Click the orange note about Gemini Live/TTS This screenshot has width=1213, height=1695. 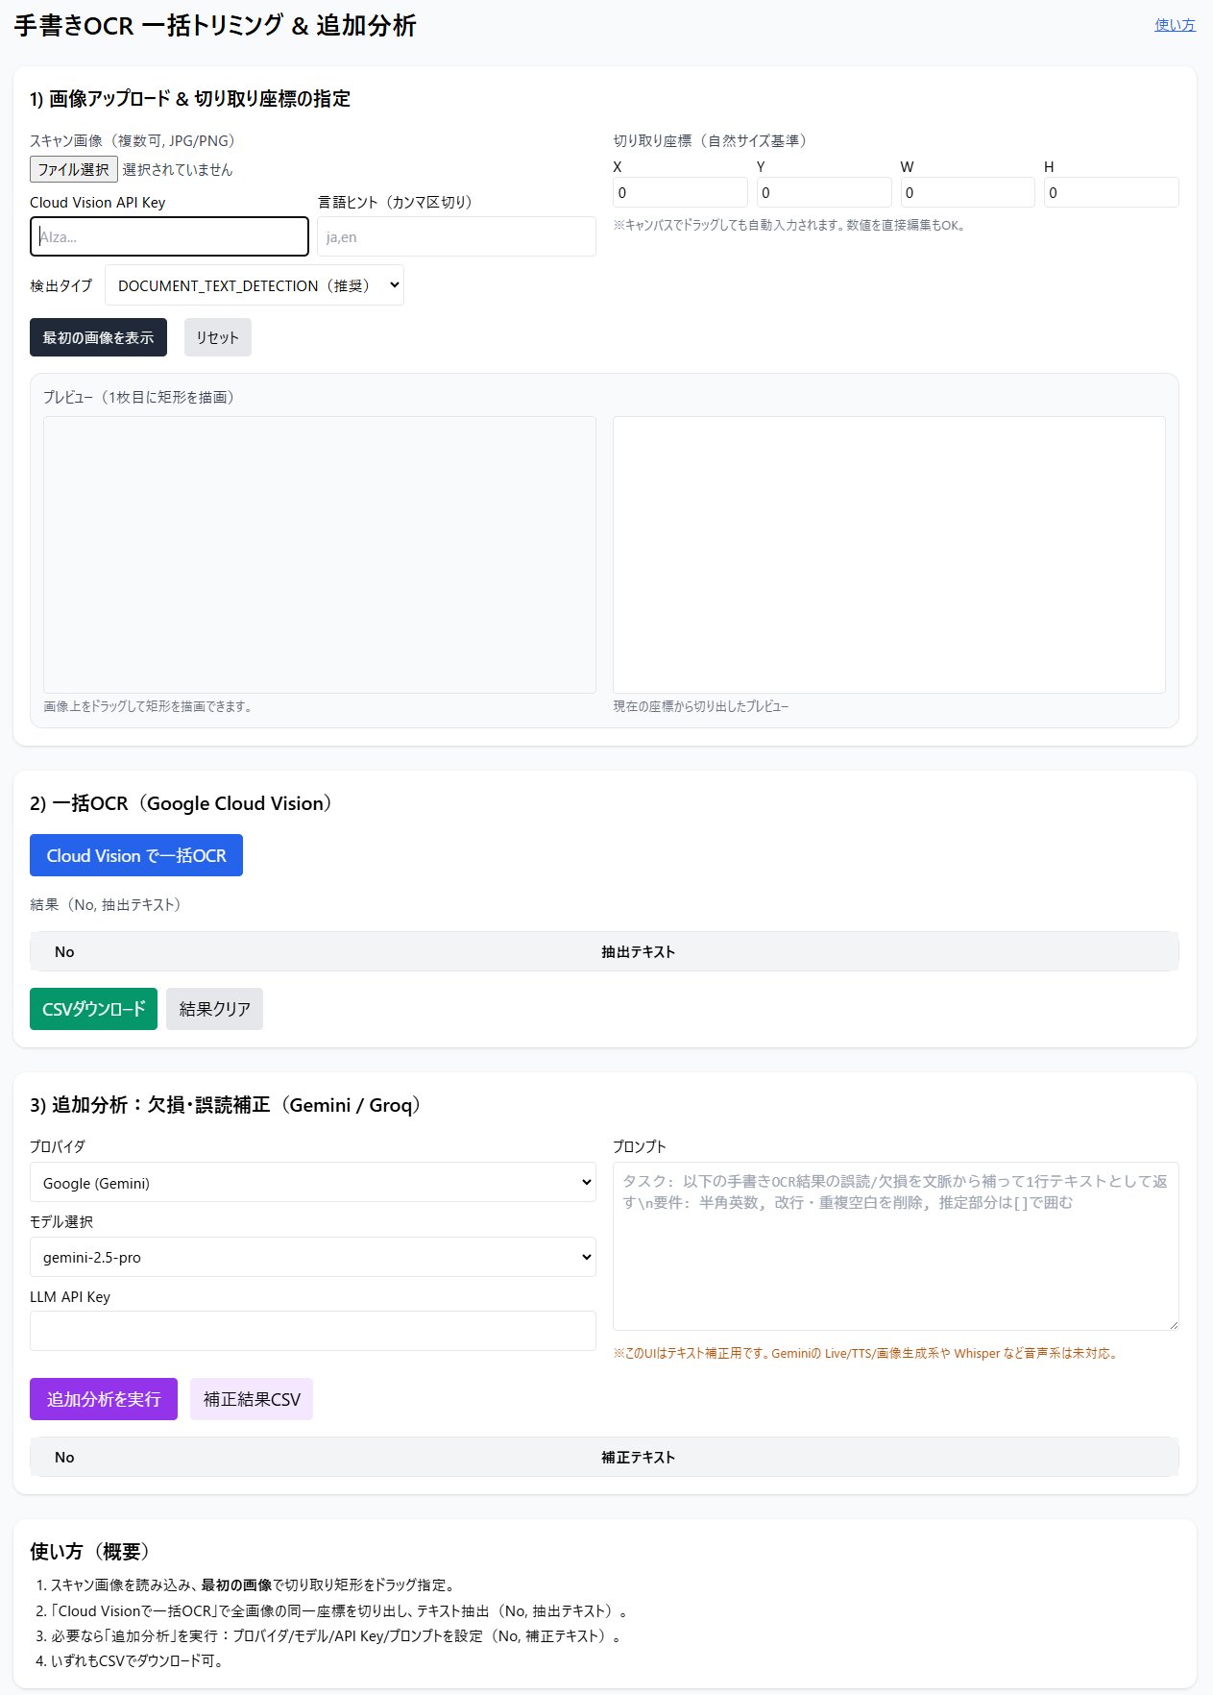pos(867,1353)
